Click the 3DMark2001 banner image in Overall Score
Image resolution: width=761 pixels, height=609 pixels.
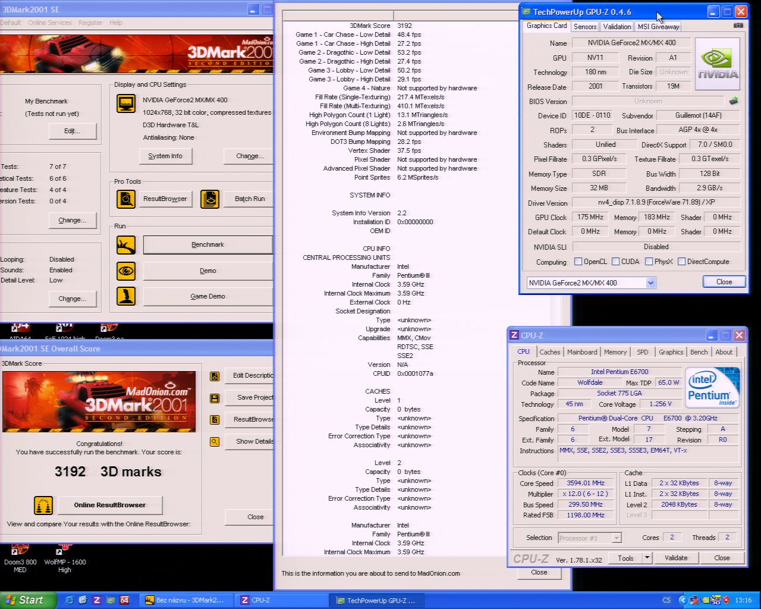click(x=99, y=401)
